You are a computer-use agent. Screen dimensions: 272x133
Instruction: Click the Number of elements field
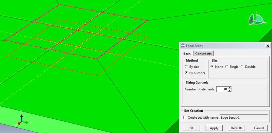click(222, 89)
